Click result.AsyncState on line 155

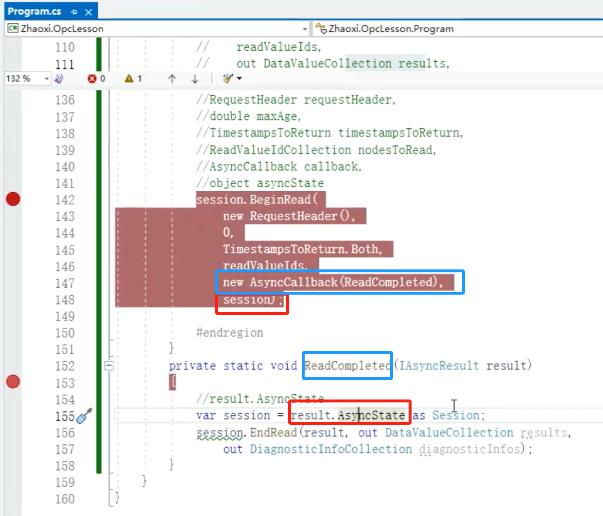(348, 415)
